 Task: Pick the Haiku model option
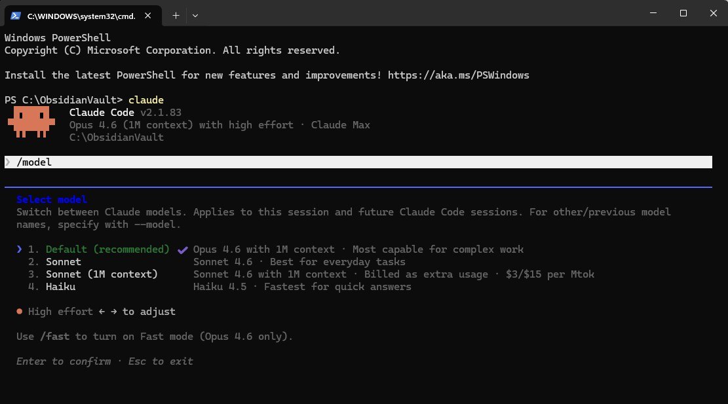point(60,287)
